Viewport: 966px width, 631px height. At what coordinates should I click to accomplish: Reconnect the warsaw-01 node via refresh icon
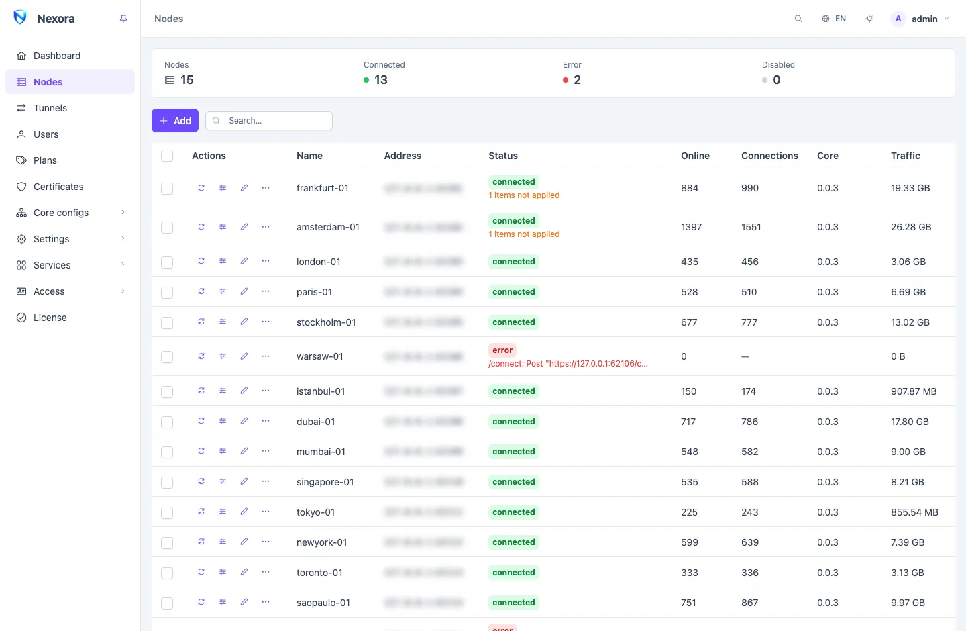pos(201,356)
